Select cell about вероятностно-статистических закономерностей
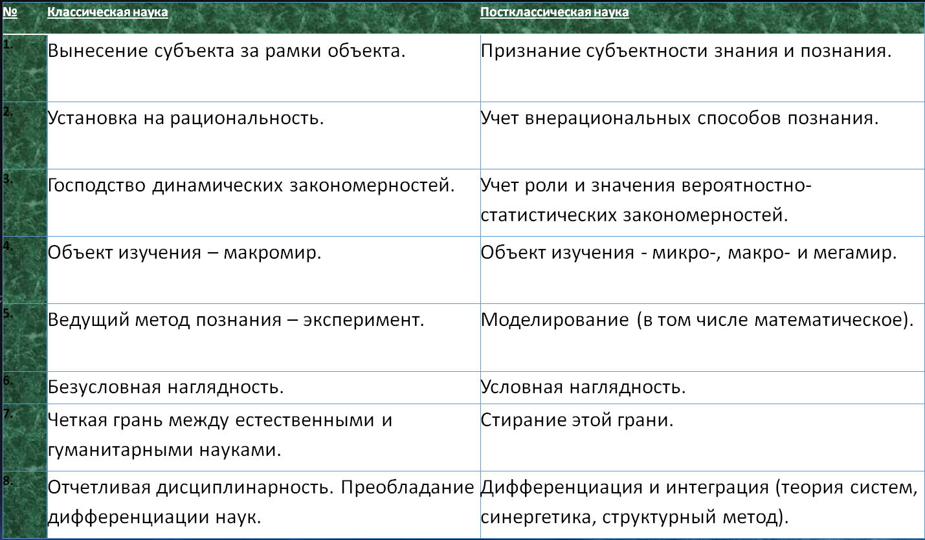Viewport: 925px width, 540px height. point(702,202)
